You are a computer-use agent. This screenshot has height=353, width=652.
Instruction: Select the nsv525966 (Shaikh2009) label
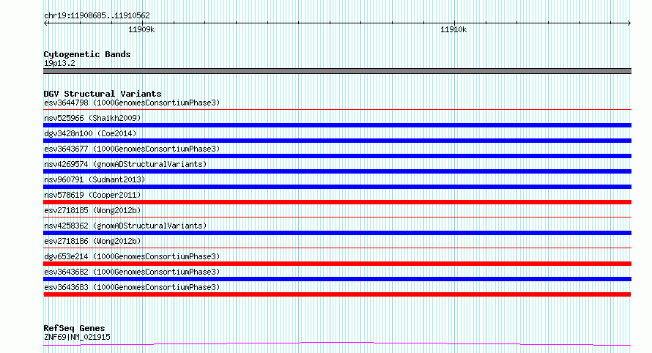(x=92, y=118)
